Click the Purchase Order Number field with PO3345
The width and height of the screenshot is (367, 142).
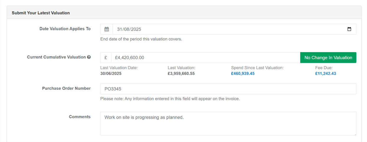[228, 89]
